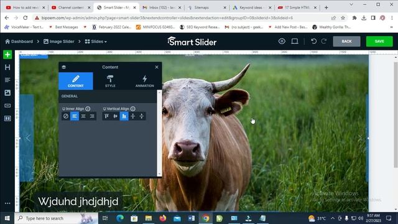Open the browser downloads icon
This screenshot has width=398, height=224.
(x=364, y=18)
